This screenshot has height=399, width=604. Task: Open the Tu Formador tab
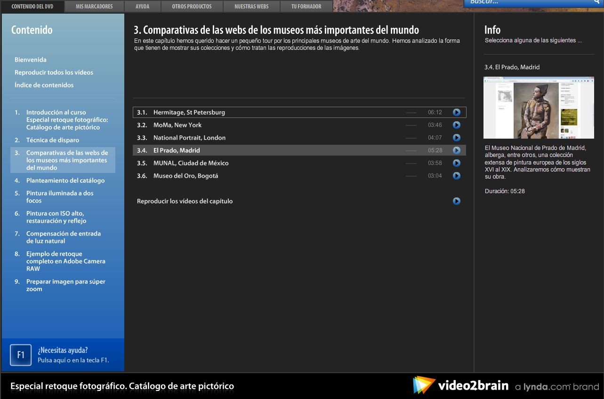pyautogui.click(x=306, y=7)
